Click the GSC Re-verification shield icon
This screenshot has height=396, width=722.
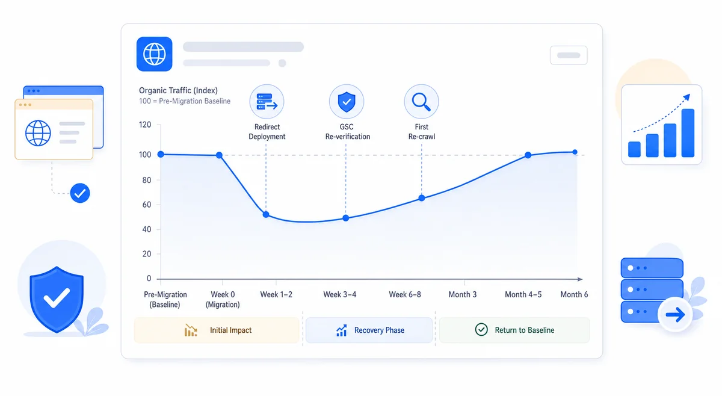point(347,101)
